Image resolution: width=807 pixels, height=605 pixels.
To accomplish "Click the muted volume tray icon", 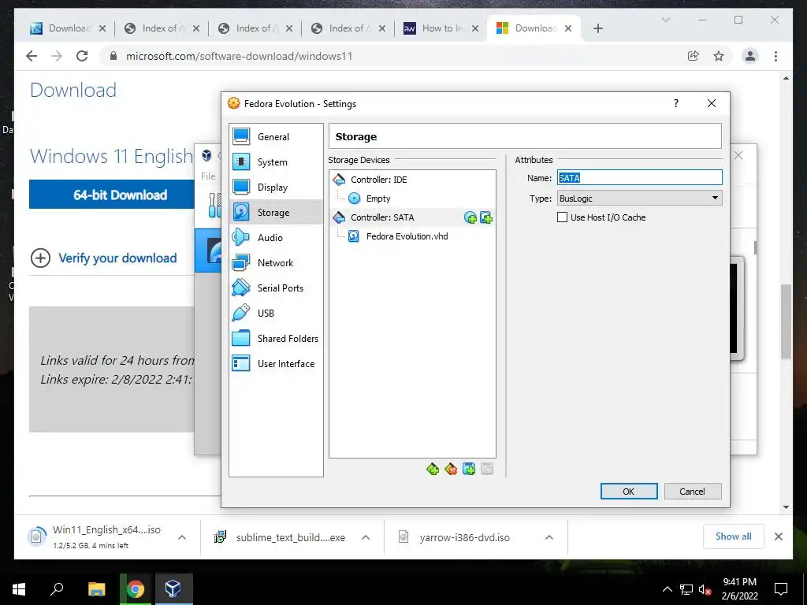I will [705, 589].
